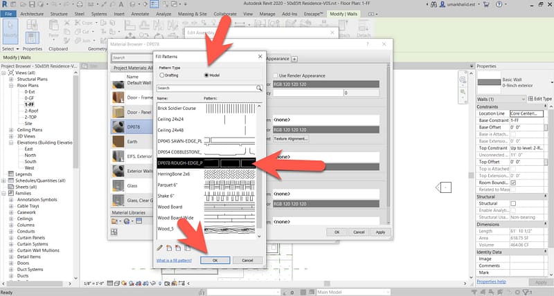Enable Use Render Appearance checkbox
The width and height of the screenshot is (554, 296).
274,75
